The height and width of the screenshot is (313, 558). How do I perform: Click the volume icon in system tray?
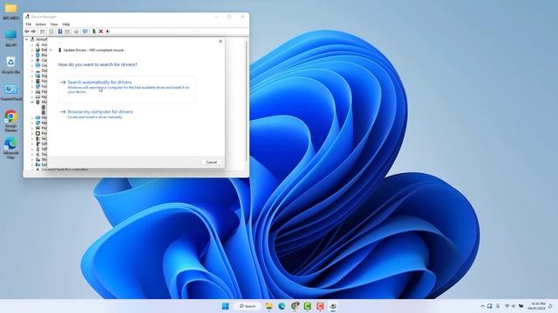pyautogui.click(x=514, y=306)
